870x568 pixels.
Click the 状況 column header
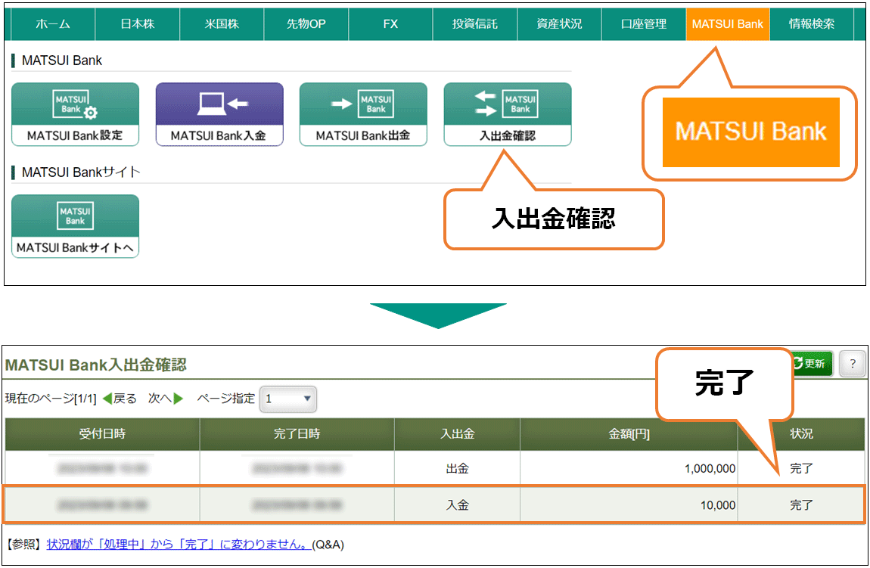point(801,434)
